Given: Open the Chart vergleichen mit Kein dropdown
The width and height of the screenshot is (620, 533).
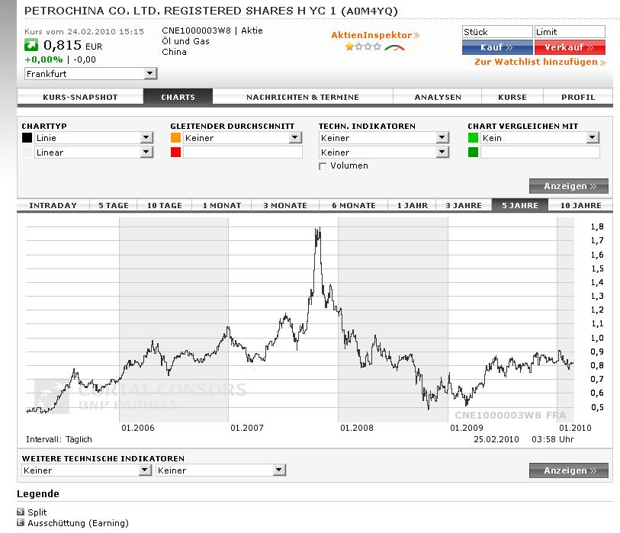Looking at the screenshot, I should click(540, 137).
